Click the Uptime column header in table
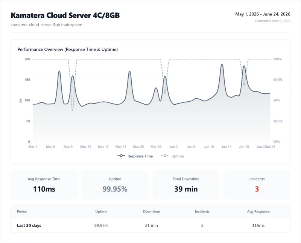The height and width of the screenshot is (243, 301). 101,211
